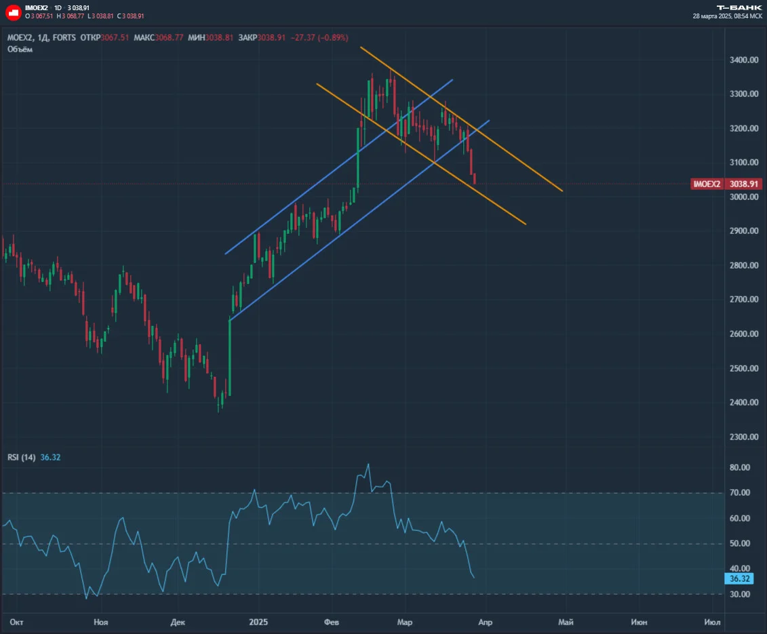
Task: Click the 'Дек' label on the time axis
Action: point(178,622)
